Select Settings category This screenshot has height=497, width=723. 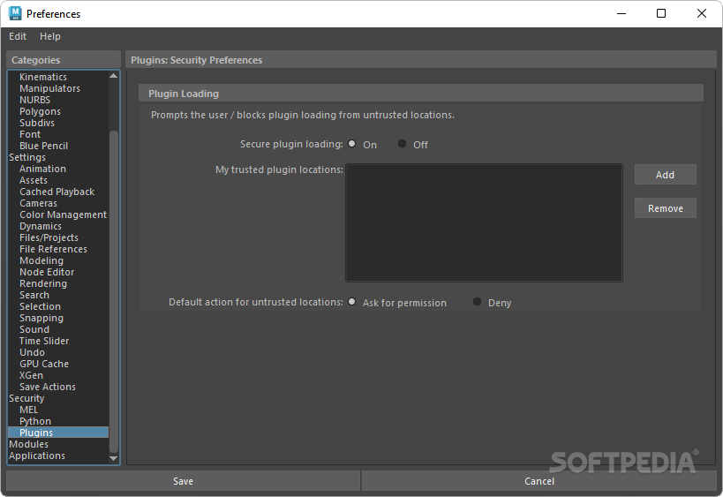coord(27,158)
